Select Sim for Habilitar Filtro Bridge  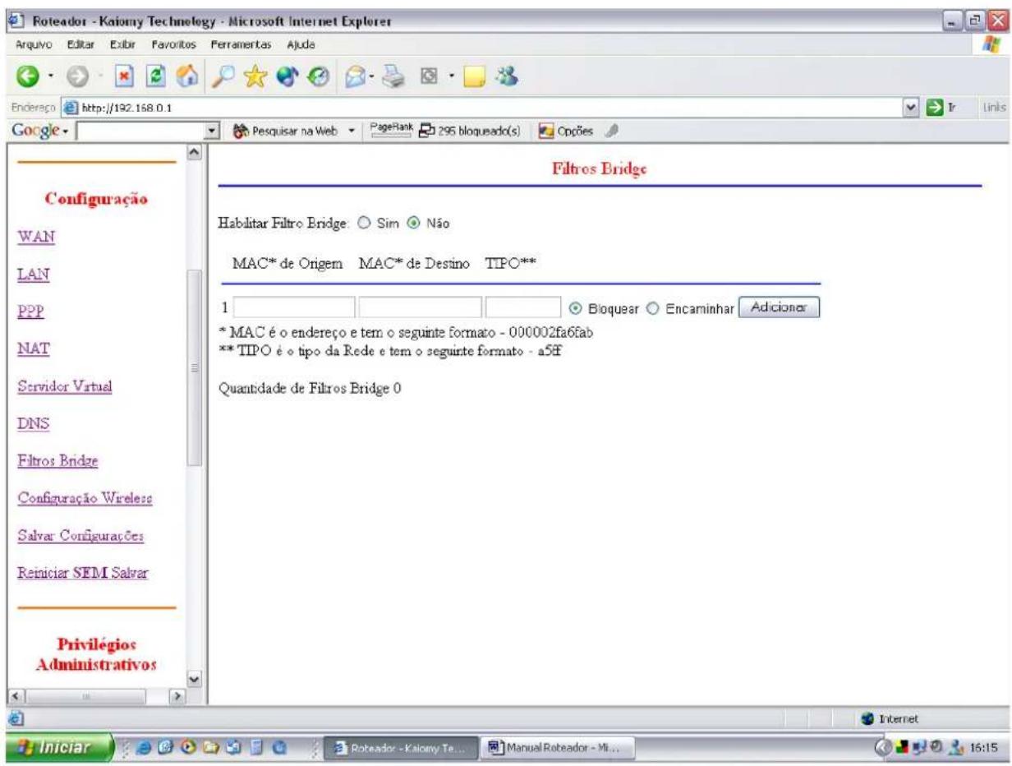365,222
